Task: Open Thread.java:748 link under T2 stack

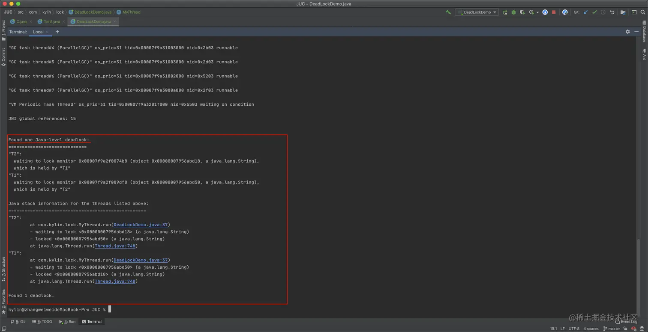Action: click(x=115, y=246)
